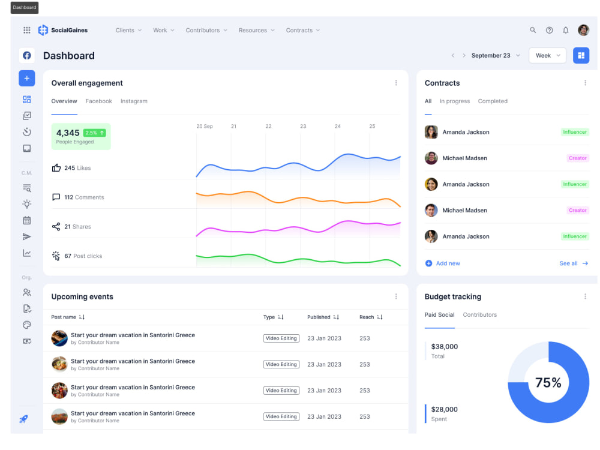This screenshot has width=600, height=450.
Task: Open the send paper-plane icon
Action: (x=27, y=237)
